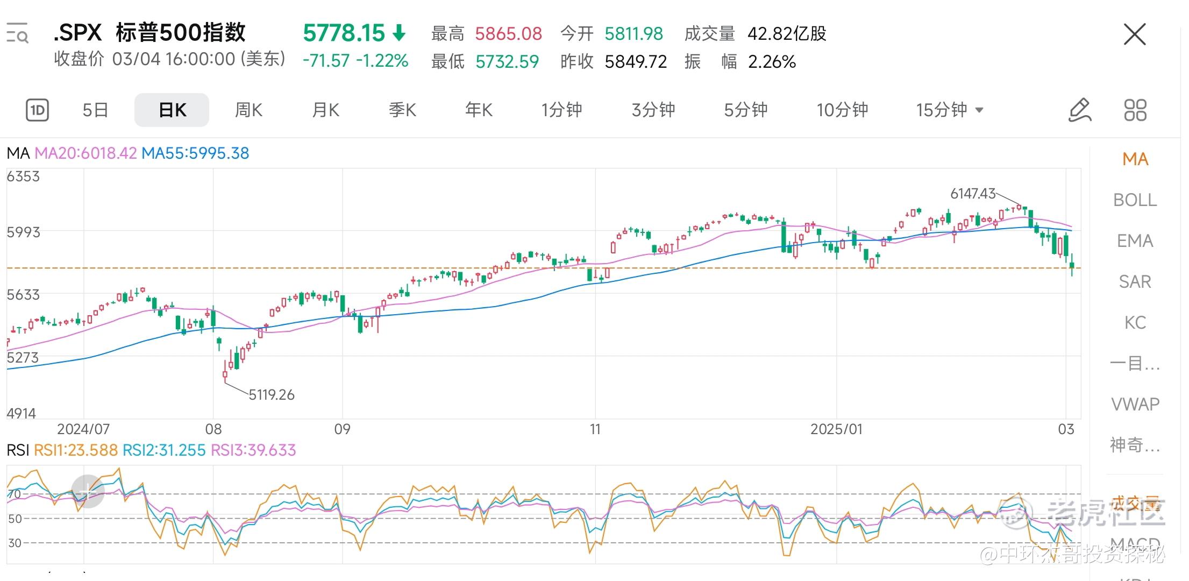Click the RSI2:31.255 legend value
The width and height of the screenshot is (1189, 581).
(x=164, y=450)
